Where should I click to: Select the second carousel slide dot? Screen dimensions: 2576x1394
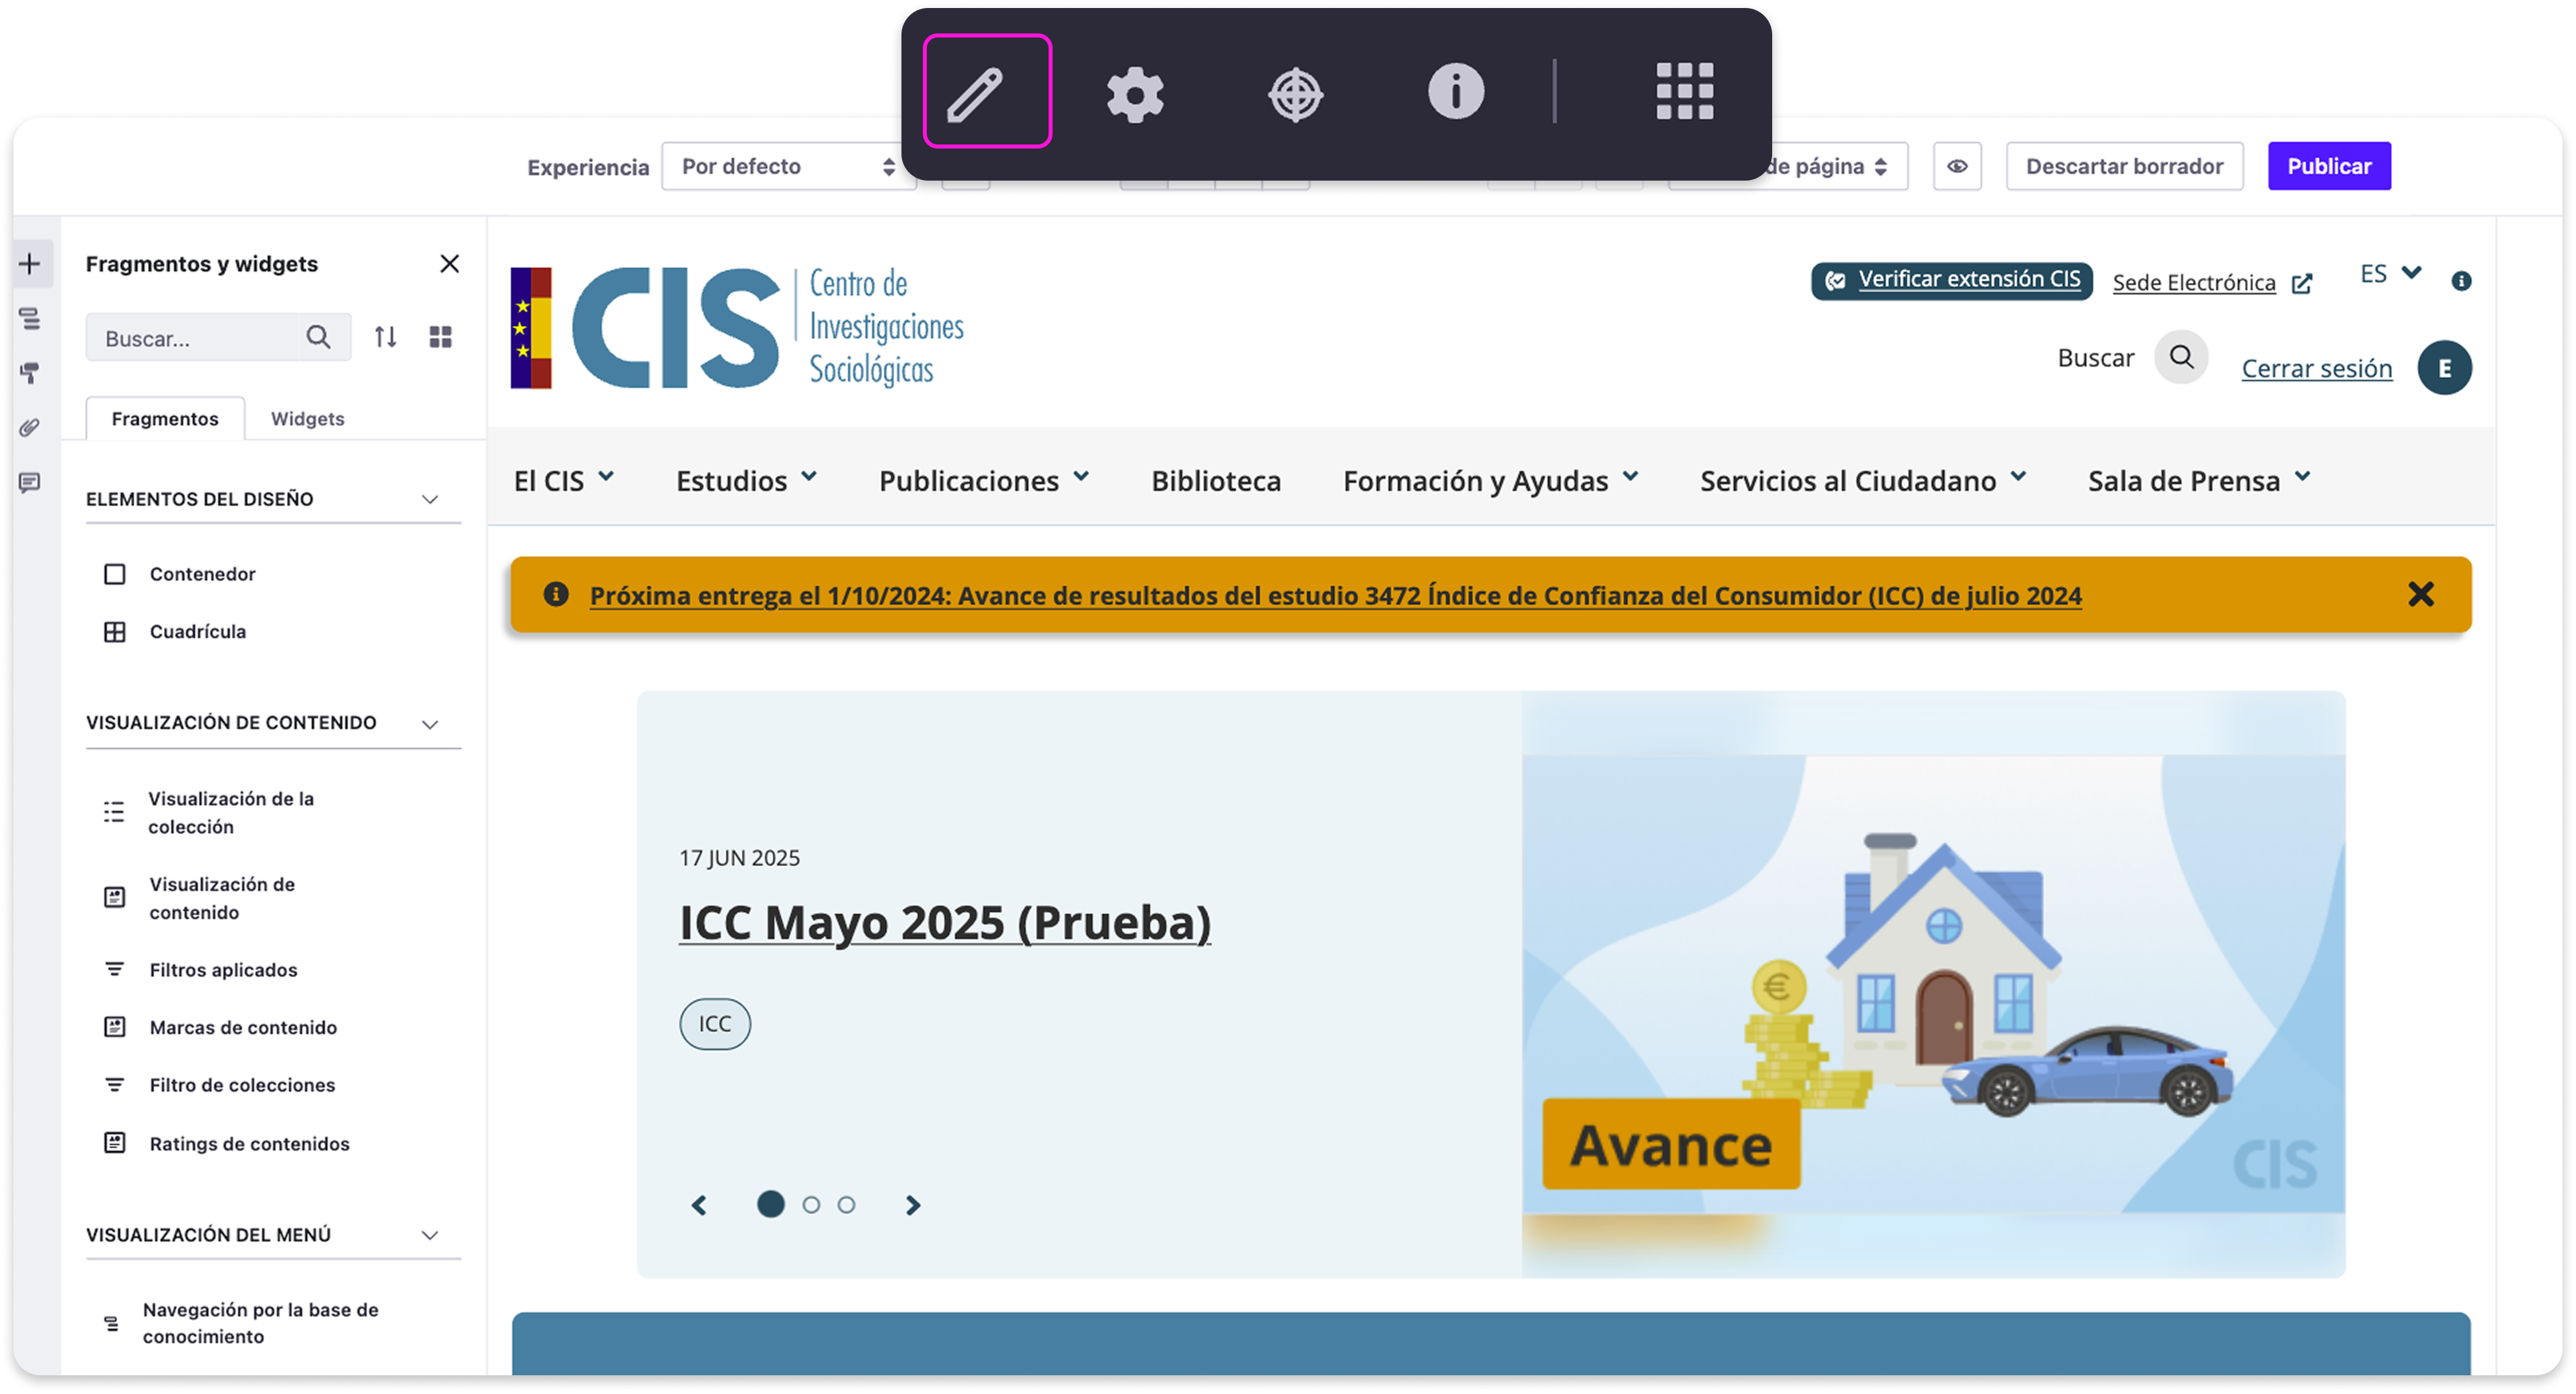811,1205
